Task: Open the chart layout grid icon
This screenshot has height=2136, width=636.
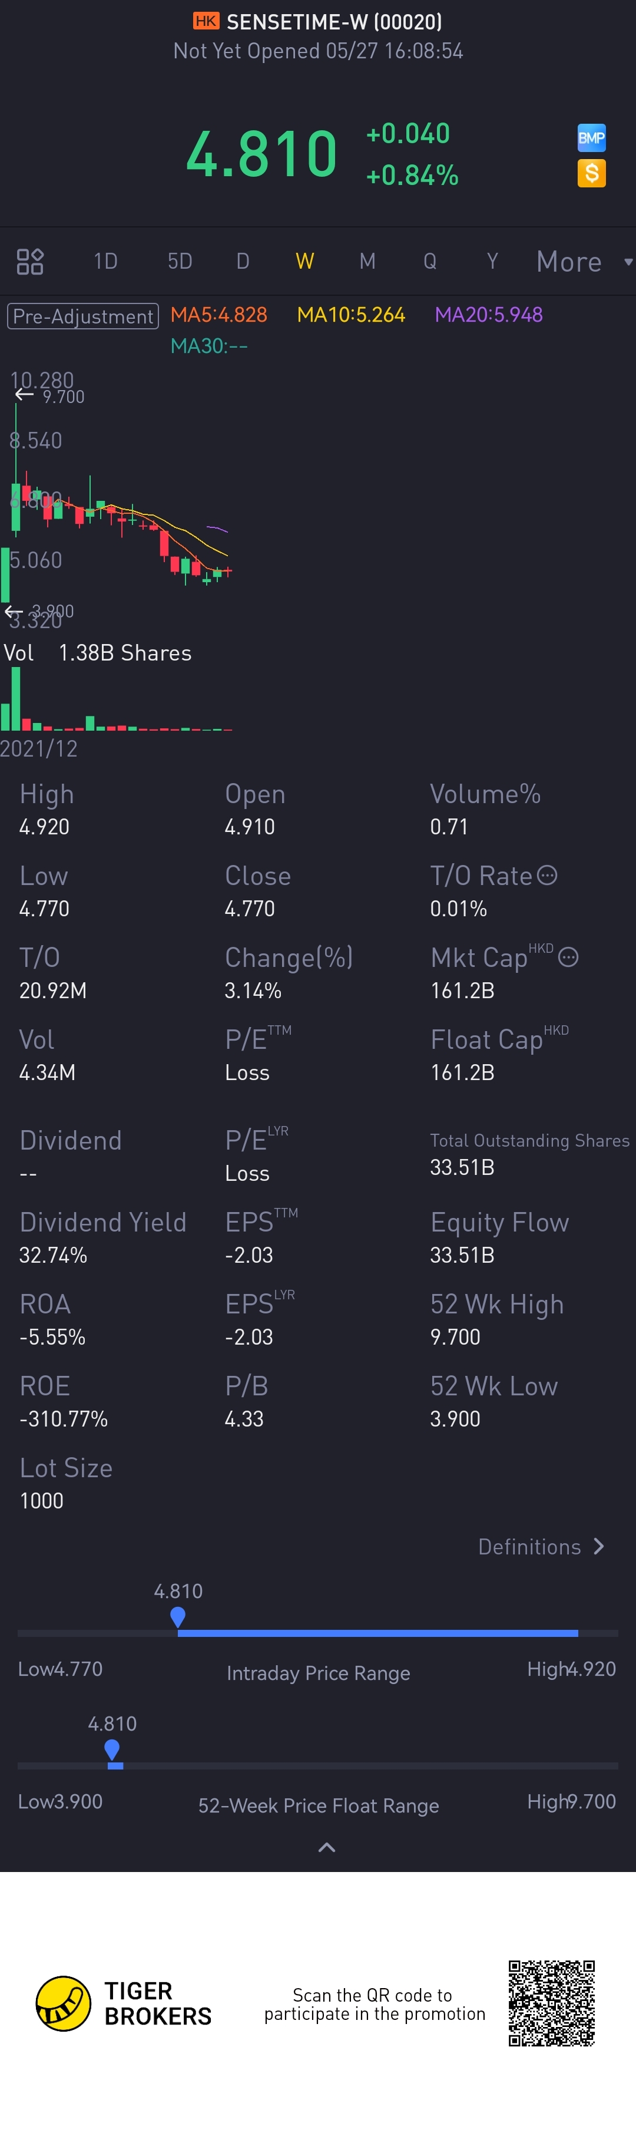Action: tap(30, 261)
